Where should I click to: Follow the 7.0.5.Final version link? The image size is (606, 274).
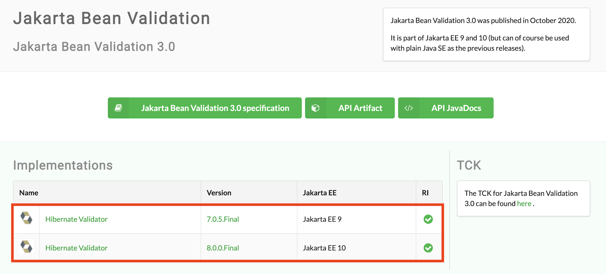tap(223, 219)
